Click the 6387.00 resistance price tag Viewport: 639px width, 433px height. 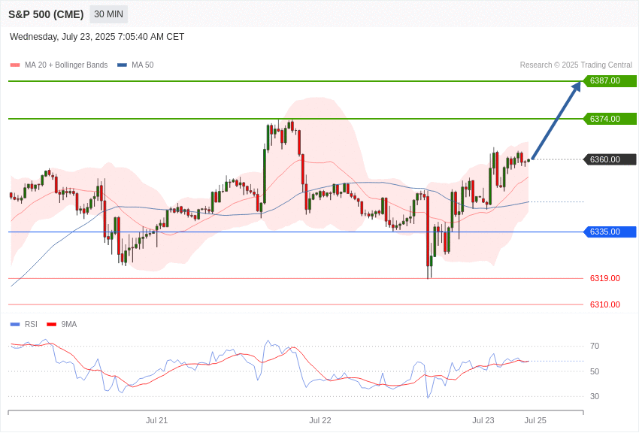[610, 80]
